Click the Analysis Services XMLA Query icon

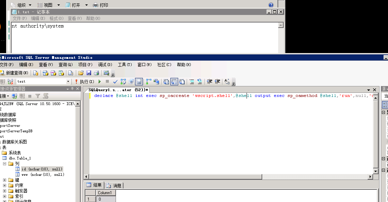pos(61,73)
